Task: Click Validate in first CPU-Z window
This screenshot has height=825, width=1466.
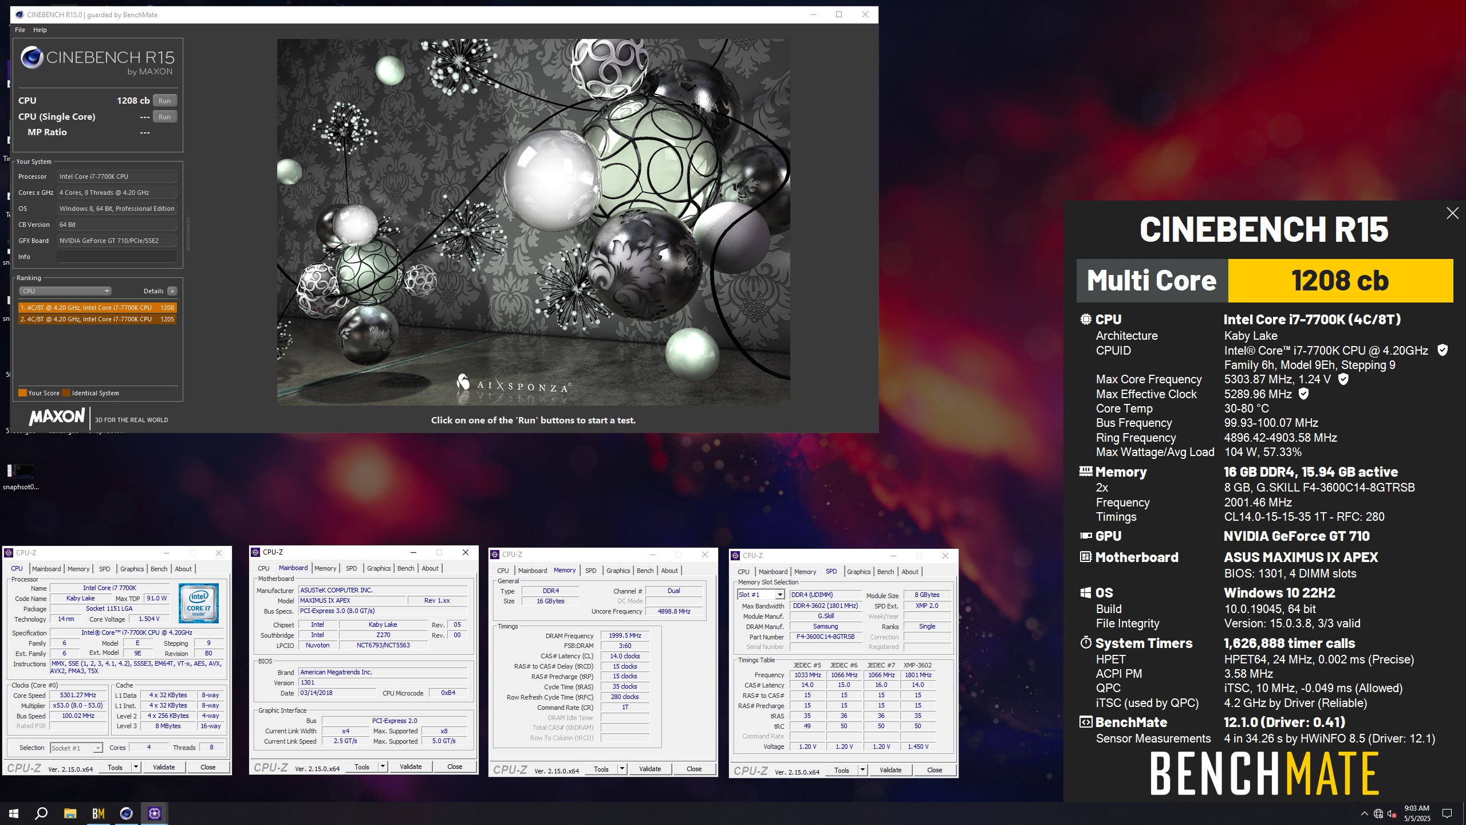Action: [164, 767]
